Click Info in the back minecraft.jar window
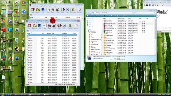171x96 pixels. point(68,10)
